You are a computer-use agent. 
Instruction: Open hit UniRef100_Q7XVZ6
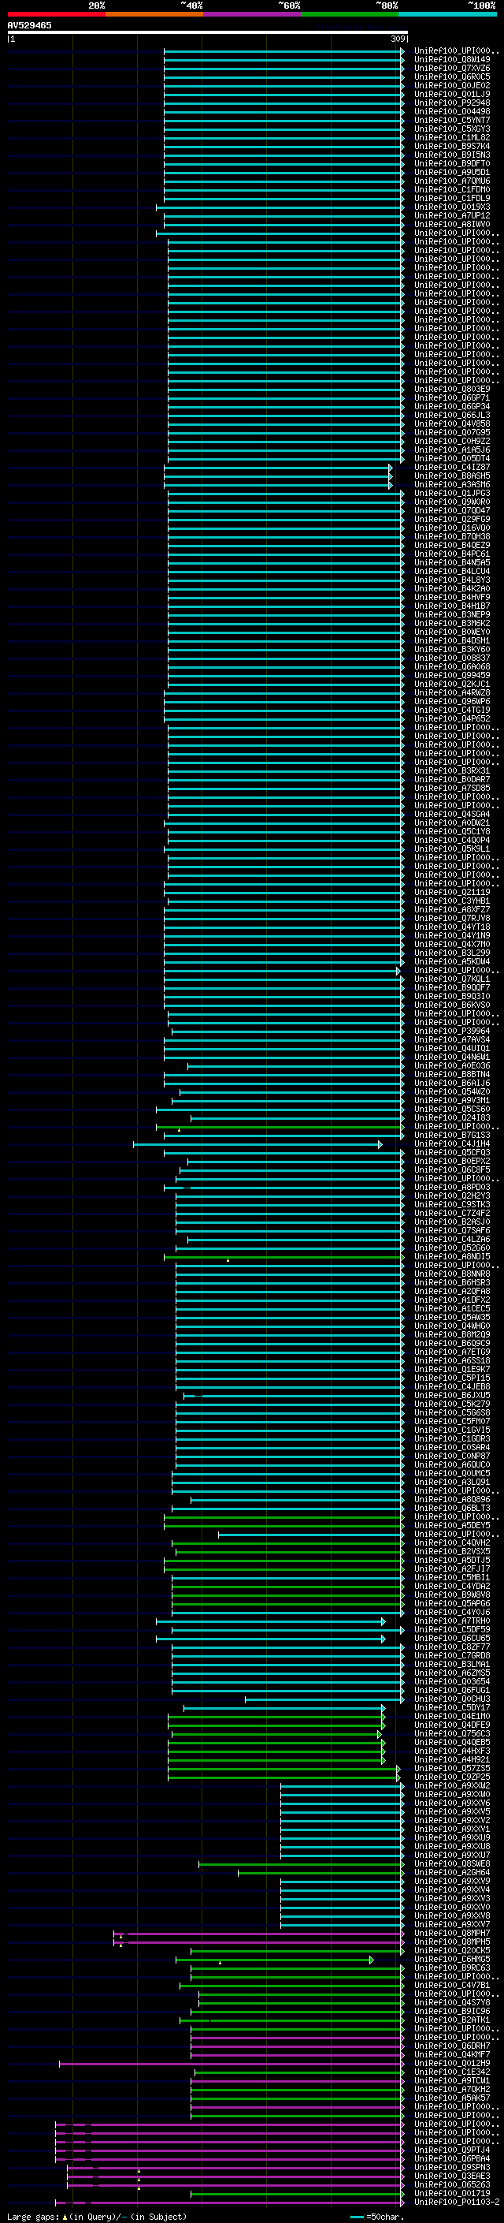tap(451, 68)
